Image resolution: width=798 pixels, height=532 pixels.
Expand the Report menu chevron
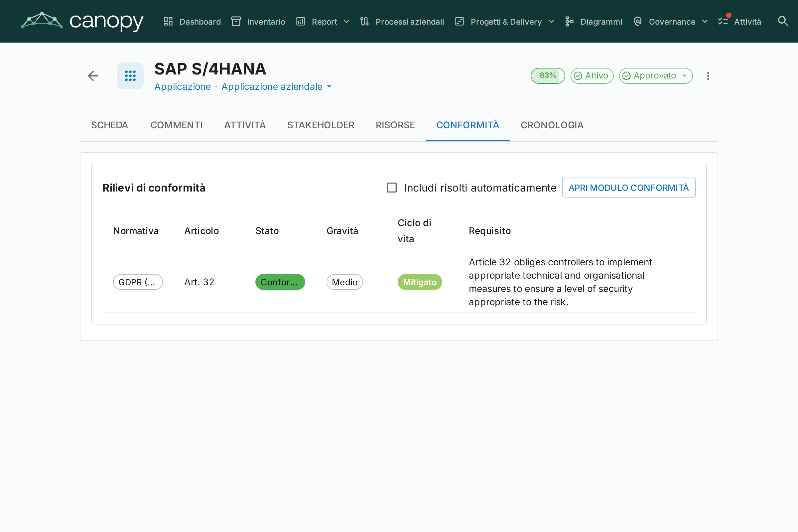pos(346,21)
